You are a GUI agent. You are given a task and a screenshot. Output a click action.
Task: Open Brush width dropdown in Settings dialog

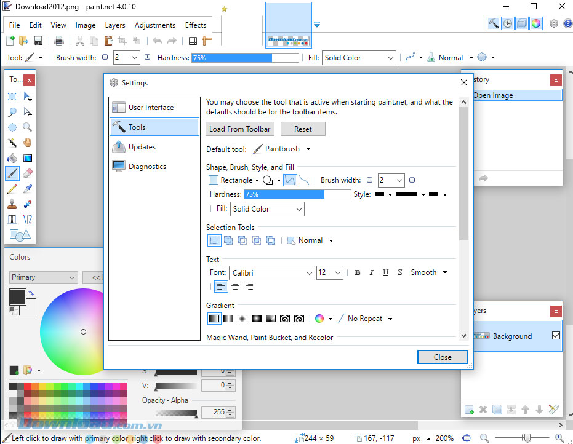(399, 180)
